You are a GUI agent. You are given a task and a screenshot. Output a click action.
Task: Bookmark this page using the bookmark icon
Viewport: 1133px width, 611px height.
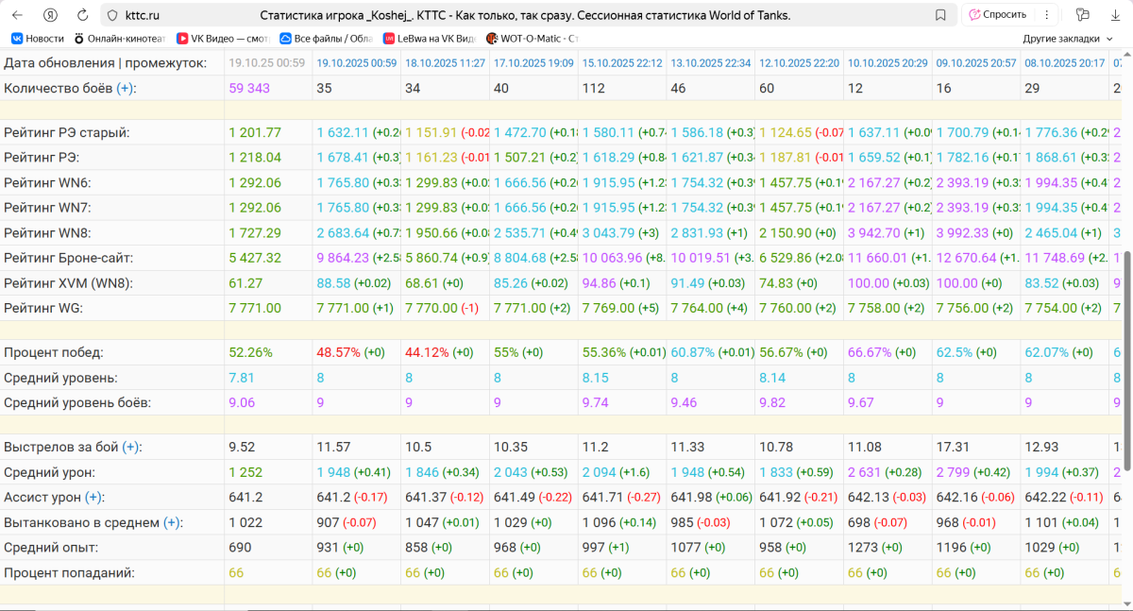940,15
